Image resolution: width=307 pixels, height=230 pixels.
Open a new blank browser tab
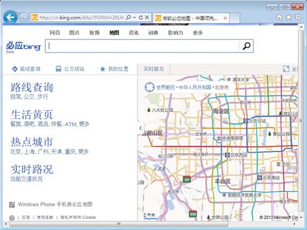click(234, 18)
